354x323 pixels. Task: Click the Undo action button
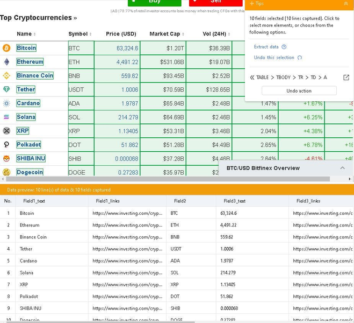pos(299,90)
